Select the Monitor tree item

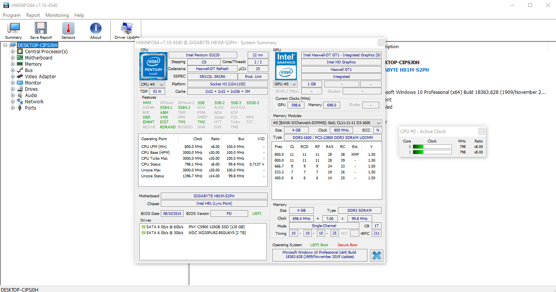click(33, 83)
